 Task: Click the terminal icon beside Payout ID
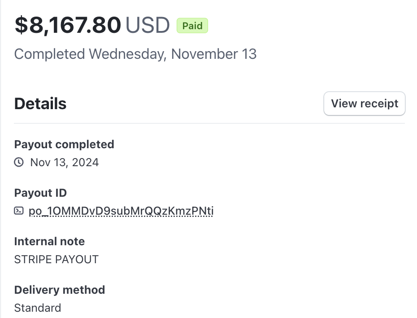(19, 211)
